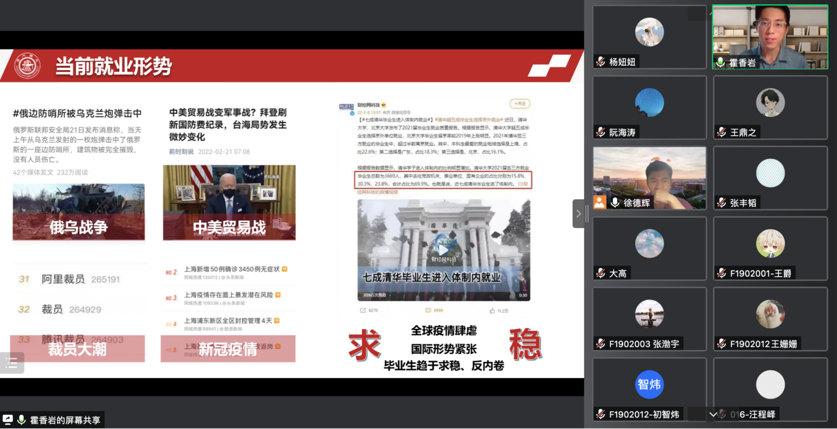The image size is (837, 429).
Task: Click the muted mic icon next to 王鼎之
Action: point(721,132)
